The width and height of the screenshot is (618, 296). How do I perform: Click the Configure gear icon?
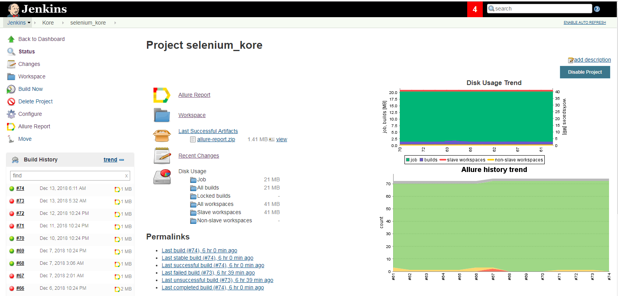tap(11, 114)
